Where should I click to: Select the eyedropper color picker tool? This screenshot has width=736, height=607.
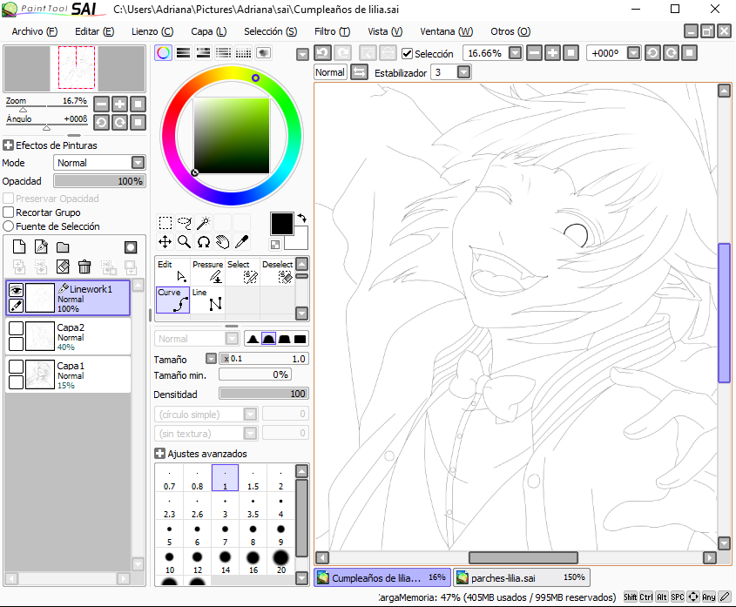(242, 242)
